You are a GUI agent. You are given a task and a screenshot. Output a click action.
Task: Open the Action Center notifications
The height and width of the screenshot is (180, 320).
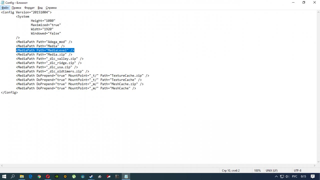[313, 176]
